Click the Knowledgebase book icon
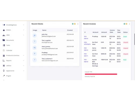 tap(4, 25)
